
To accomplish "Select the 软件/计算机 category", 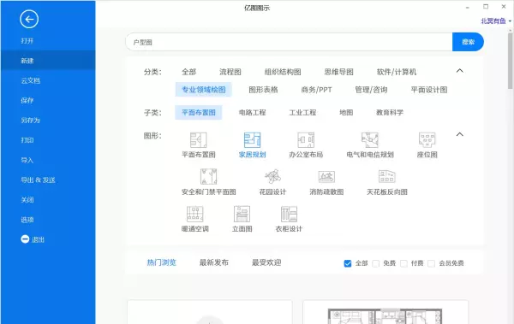I will 397,72.
